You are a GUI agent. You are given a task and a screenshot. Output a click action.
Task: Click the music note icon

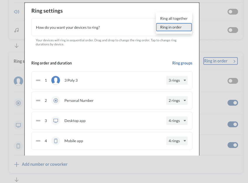click(x=16, y=30)
